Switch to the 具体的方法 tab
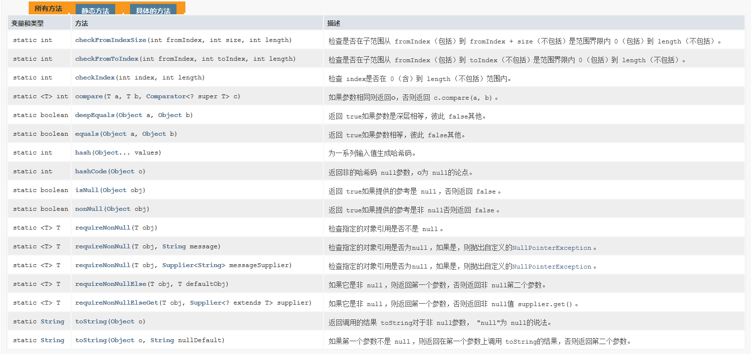The image size is (751, 354). tap(153, 10)
